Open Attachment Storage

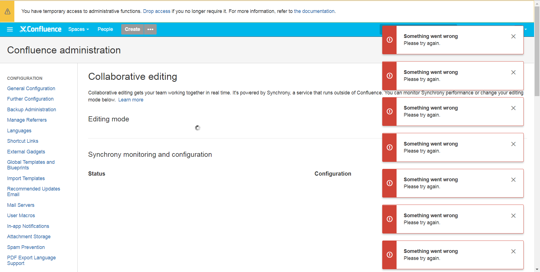tap(29, 237)
